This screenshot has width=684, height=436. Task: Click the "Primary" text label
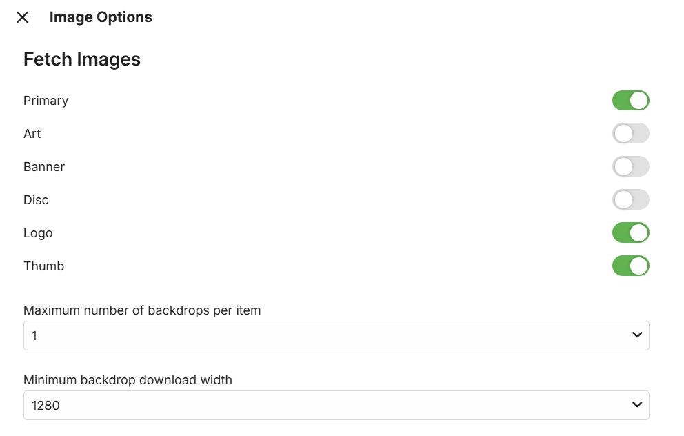(x=46, y=101)
